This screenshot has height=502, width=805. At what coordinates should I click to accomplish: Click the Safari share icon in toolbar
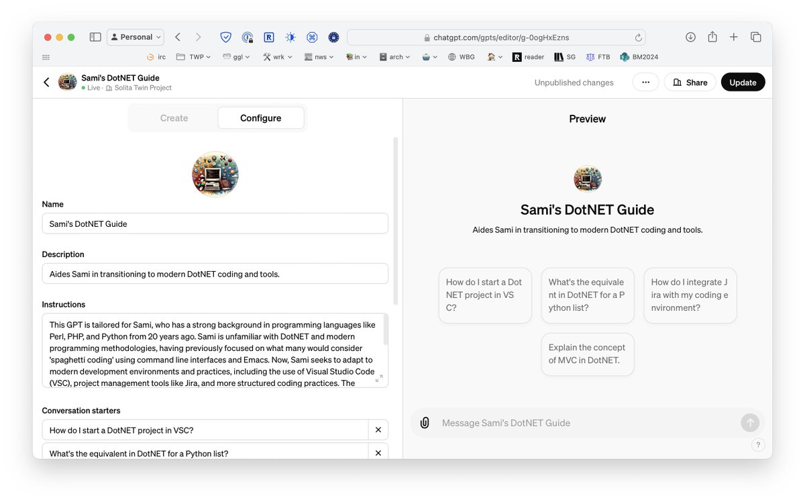712,37
